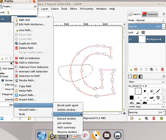
Task: Switch to the Channels tab
Action: click(x=150, y=14)
